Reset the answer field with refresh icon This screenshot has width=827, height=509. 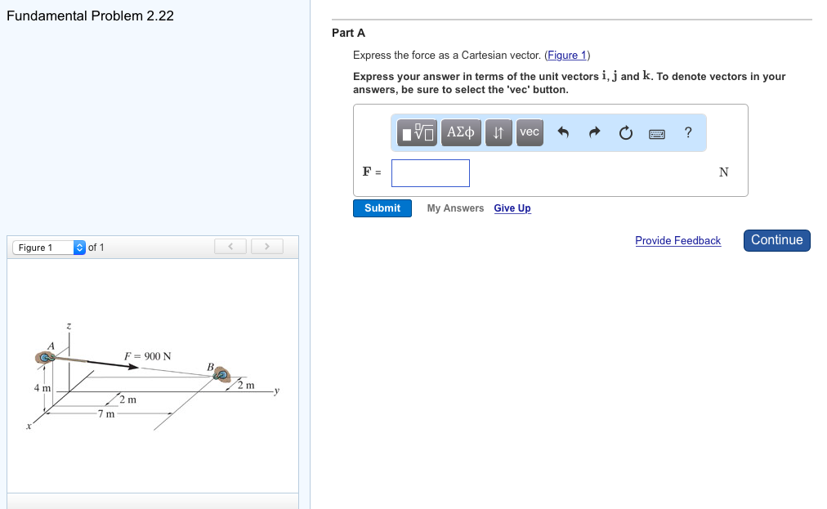[625, 132]
